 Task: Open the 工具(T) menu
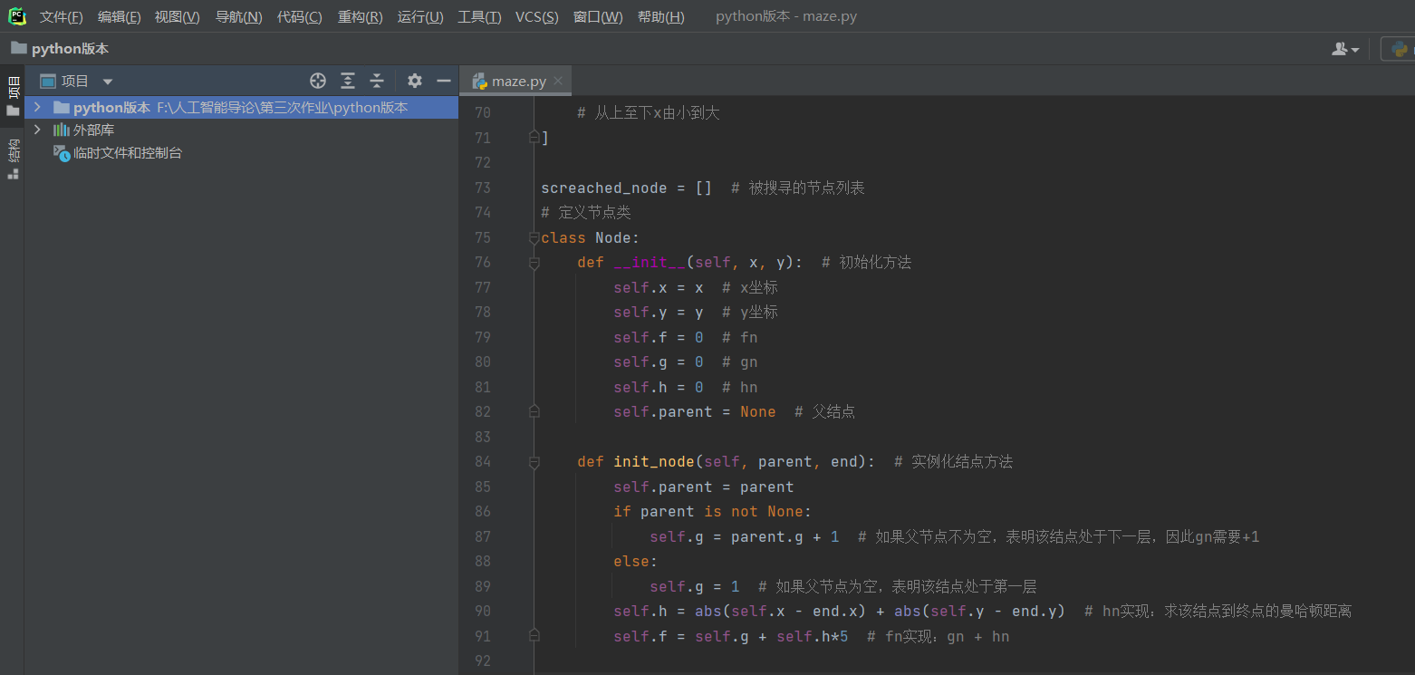point(479,17)
